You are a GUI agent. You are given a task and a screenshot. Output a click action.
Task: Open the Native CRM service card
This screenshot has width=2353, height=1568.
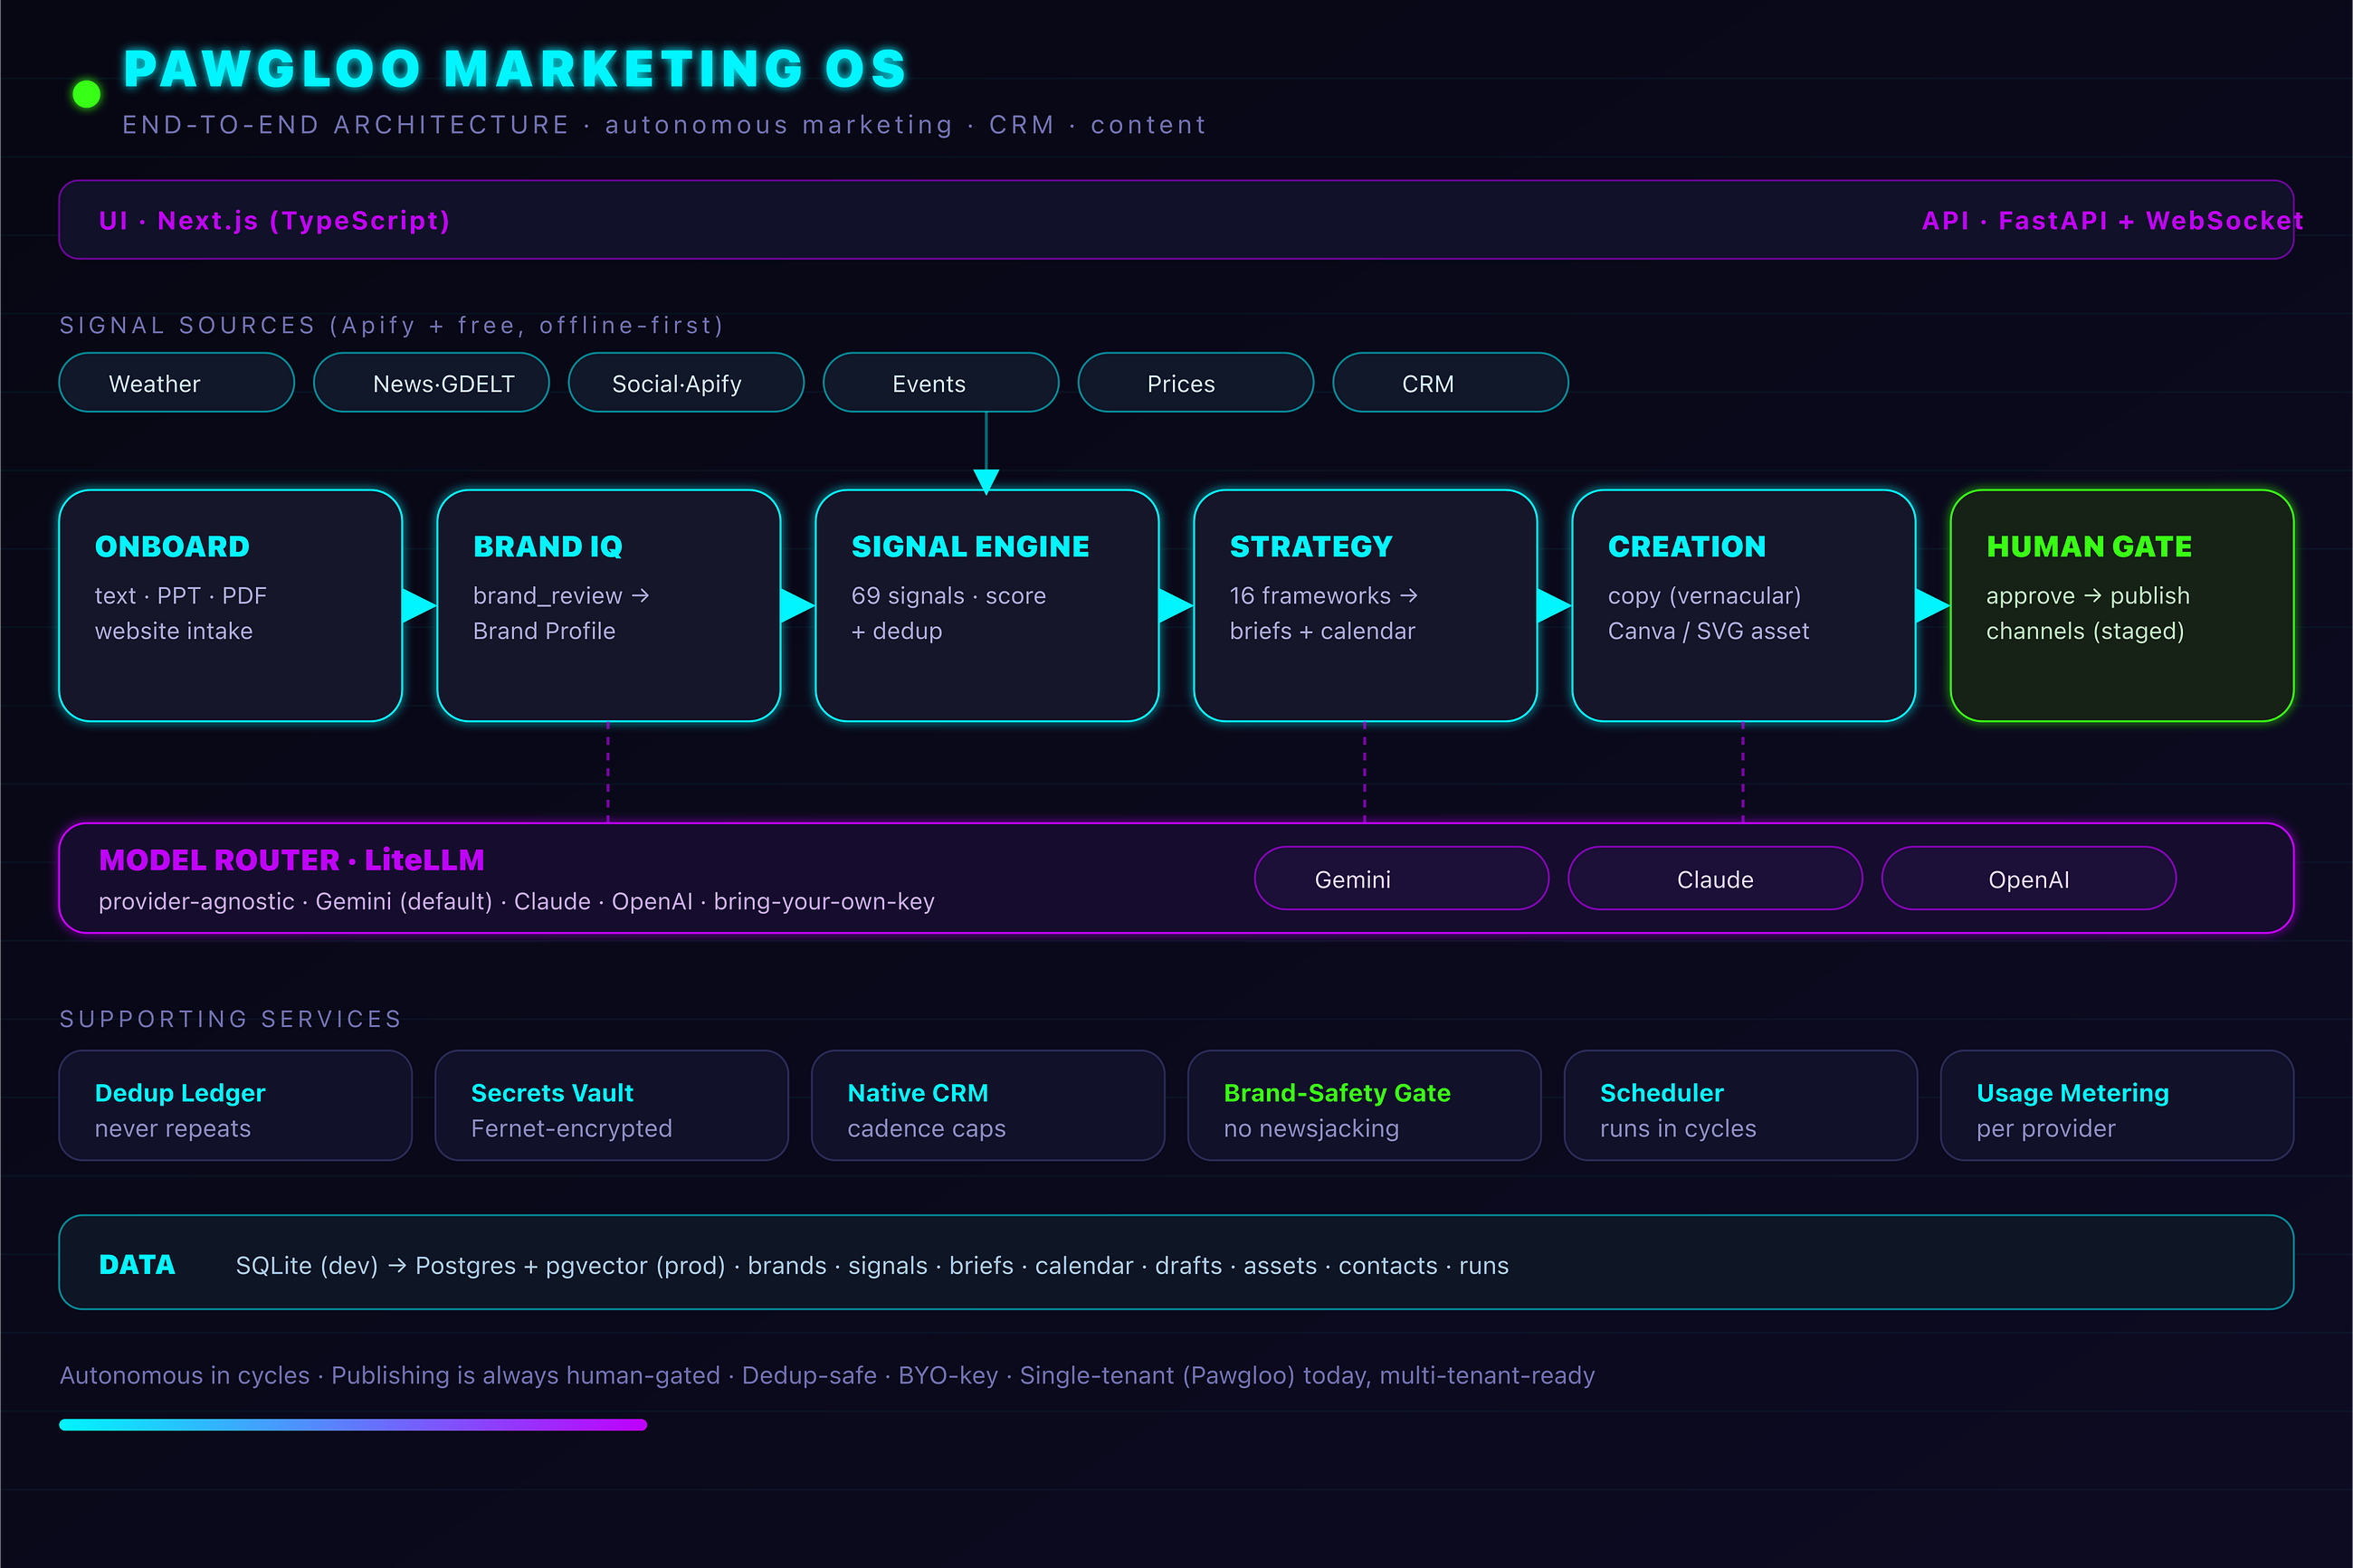tap(988, 1105)
